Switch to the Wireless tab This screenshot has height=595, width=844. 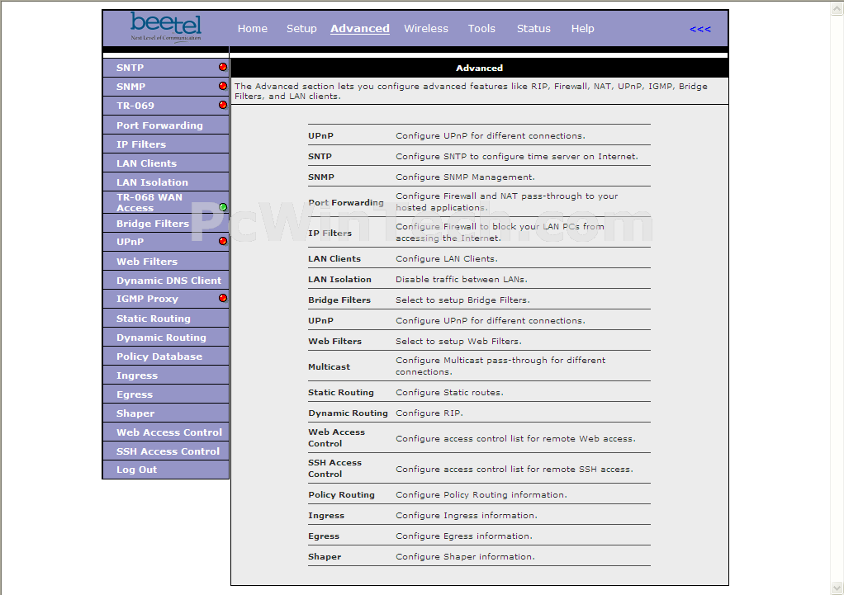tap(426, 29)
